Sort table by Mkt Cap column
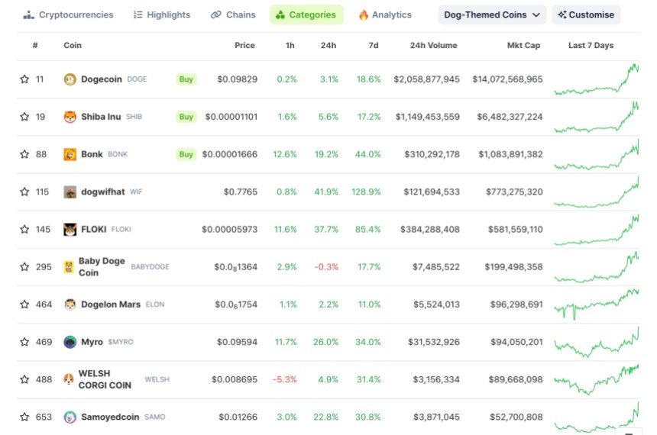 click(523, 46)
